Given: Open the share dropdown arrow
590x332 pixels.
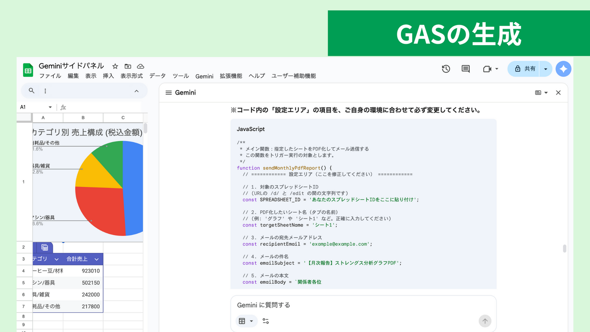Looking at the screenshot, I should click(x=546, y=69).
